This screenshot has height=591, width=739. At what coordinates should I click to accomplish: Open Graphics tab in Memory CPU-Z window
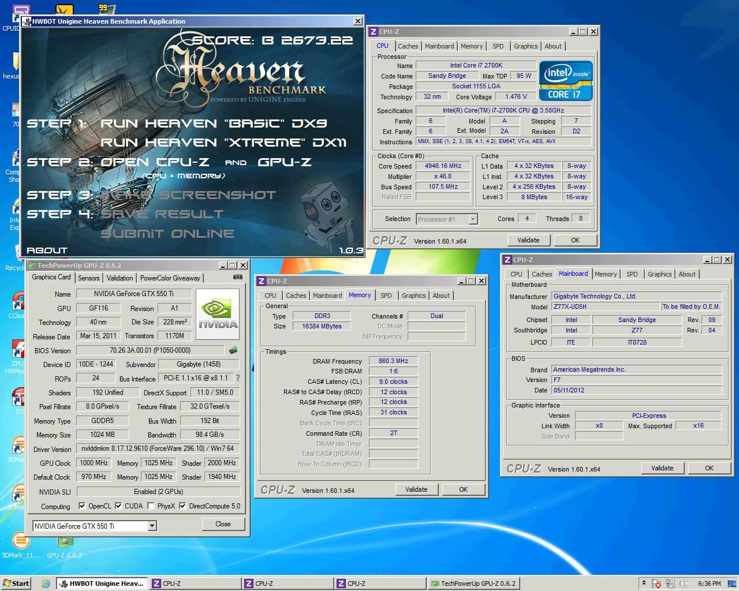tap(414, 295)
